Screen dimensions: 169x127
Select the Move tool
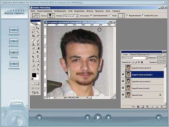(x=38, y=28)
